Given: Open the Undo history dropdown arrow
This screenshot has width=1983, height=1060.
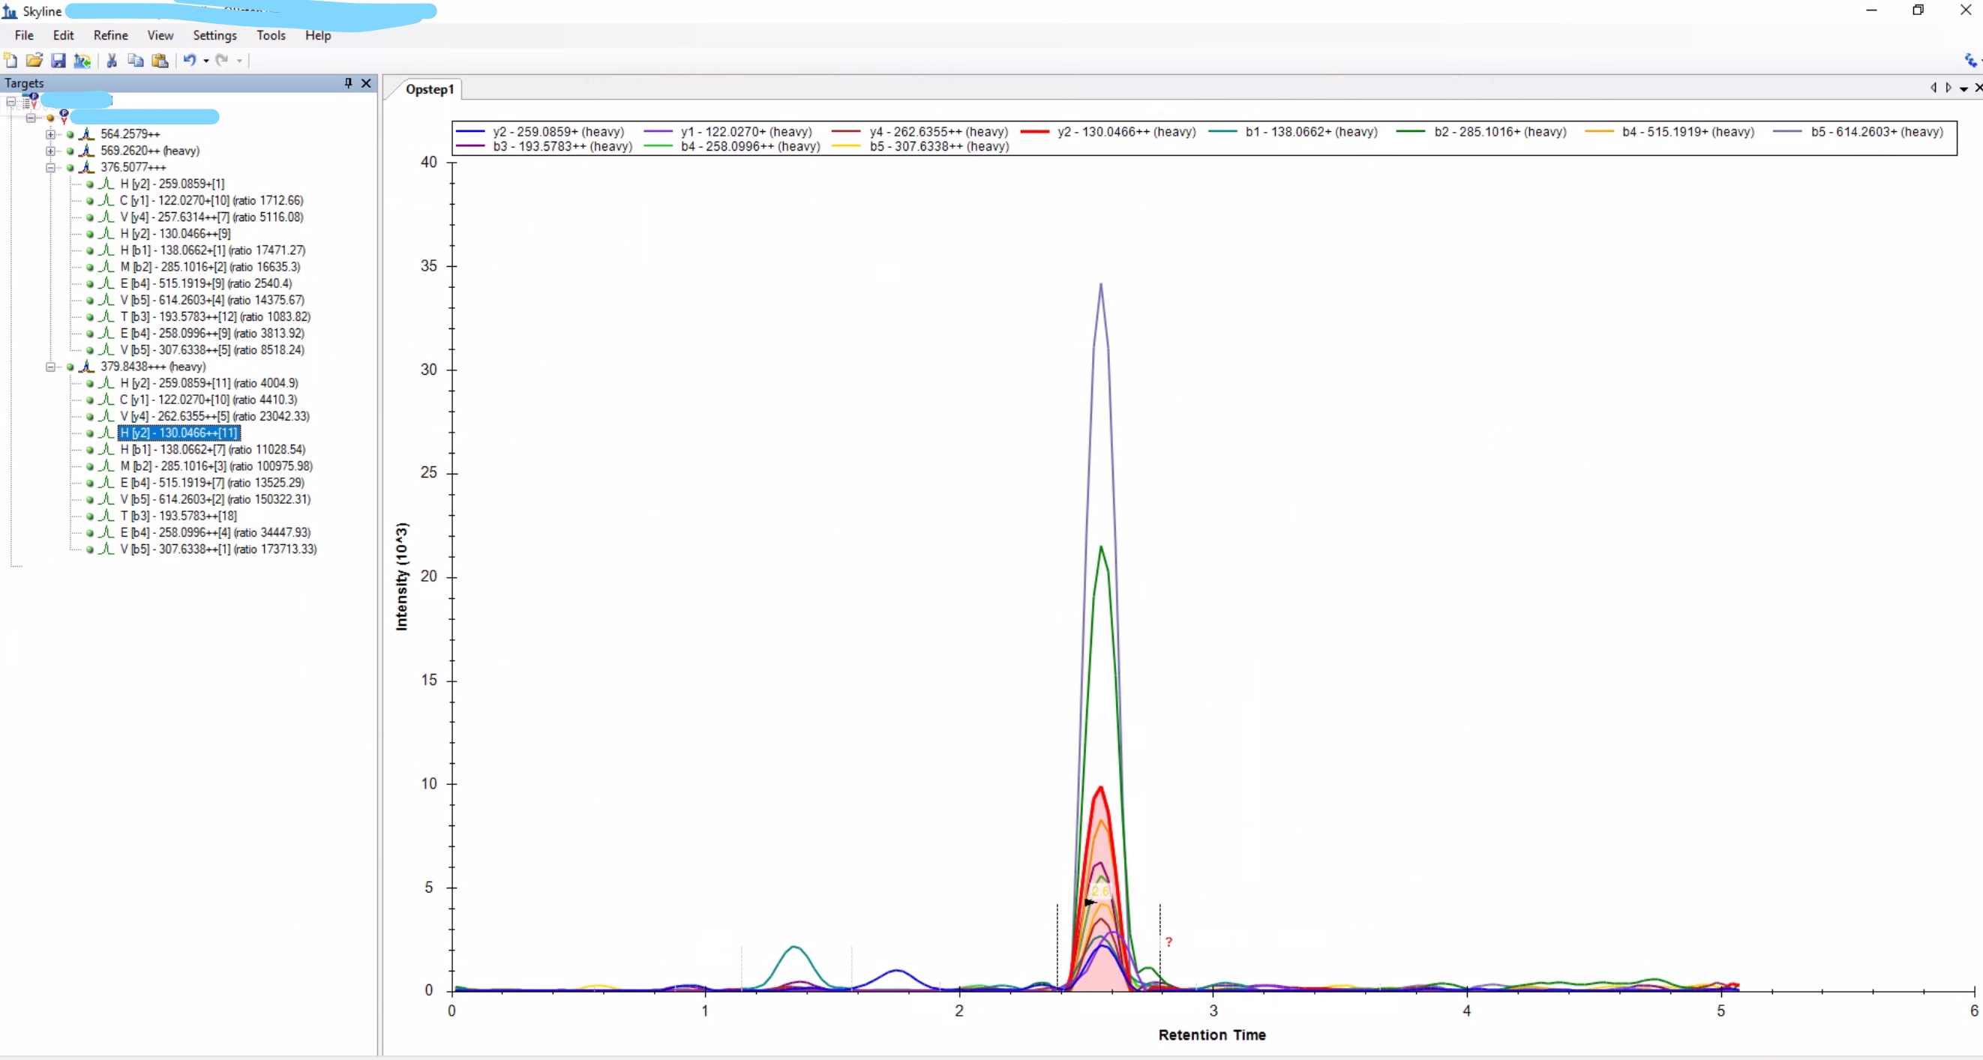Looking at the screenshot, I should 206,61.
